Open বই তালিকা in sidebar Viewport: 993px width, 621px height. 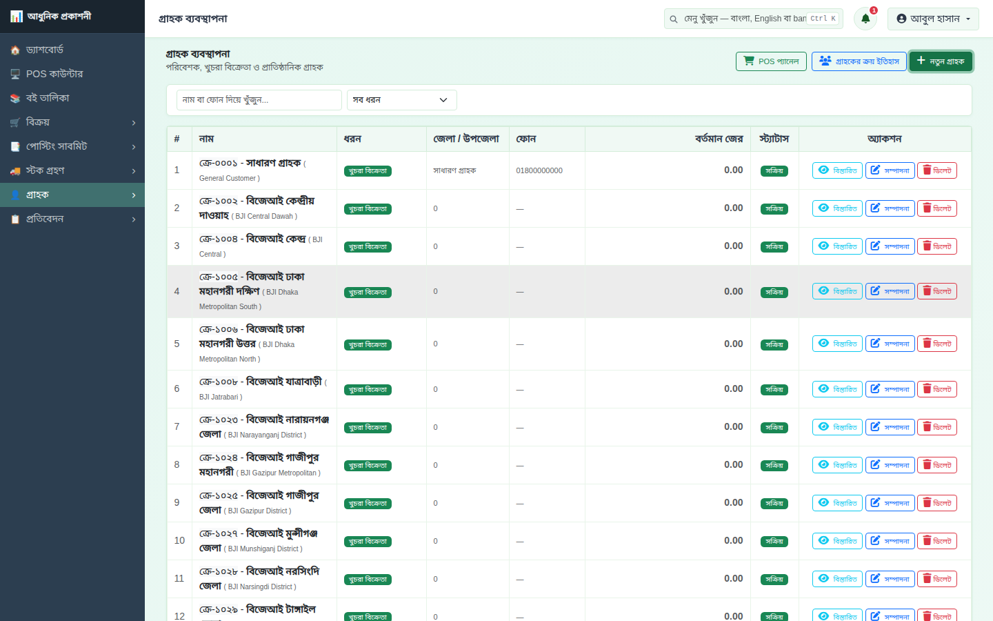pyautogui.click(x=72, y=98)
